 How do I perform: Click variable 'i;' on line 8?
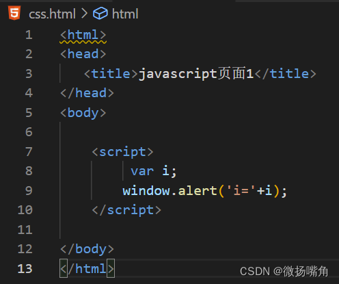pyautogui.click(x=169, y=171)
